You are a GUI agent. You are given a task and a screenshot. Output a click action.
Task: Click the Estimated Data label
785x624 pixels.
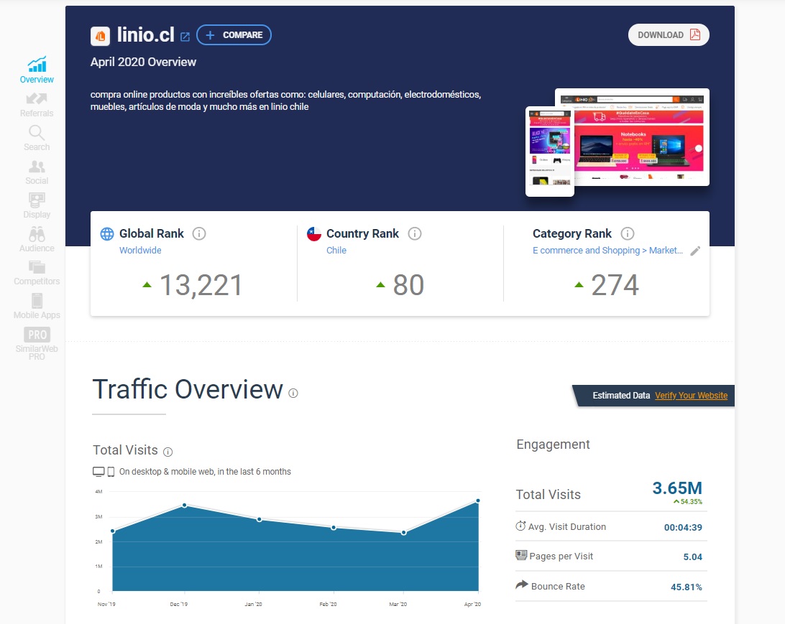(621, 396)
